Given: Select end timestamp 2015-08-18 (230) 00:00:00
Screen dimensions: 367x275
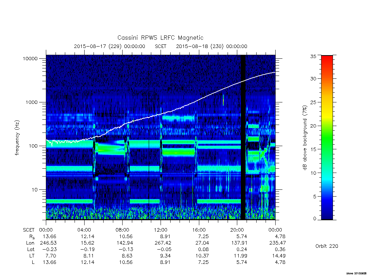Looking at the screenshot, I should click(x=211, y=46).
